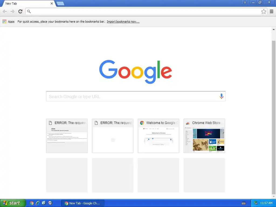Image resolution: width=276 pixels, height=207 pixels.
Task: Click the Web Store icon on thumbnail title
Action: tap(188, 123)
